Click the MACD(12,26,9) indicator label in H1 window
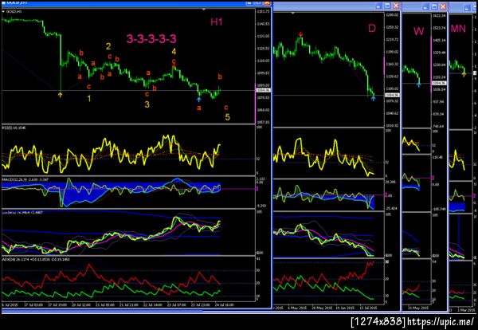The width and height of the screenshot is (478, 330). click(25, 179)
